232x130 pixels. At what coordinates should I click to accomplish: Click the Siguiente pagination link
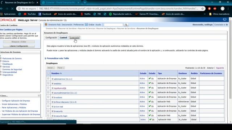pyautogui.click(x=220, y=68)
